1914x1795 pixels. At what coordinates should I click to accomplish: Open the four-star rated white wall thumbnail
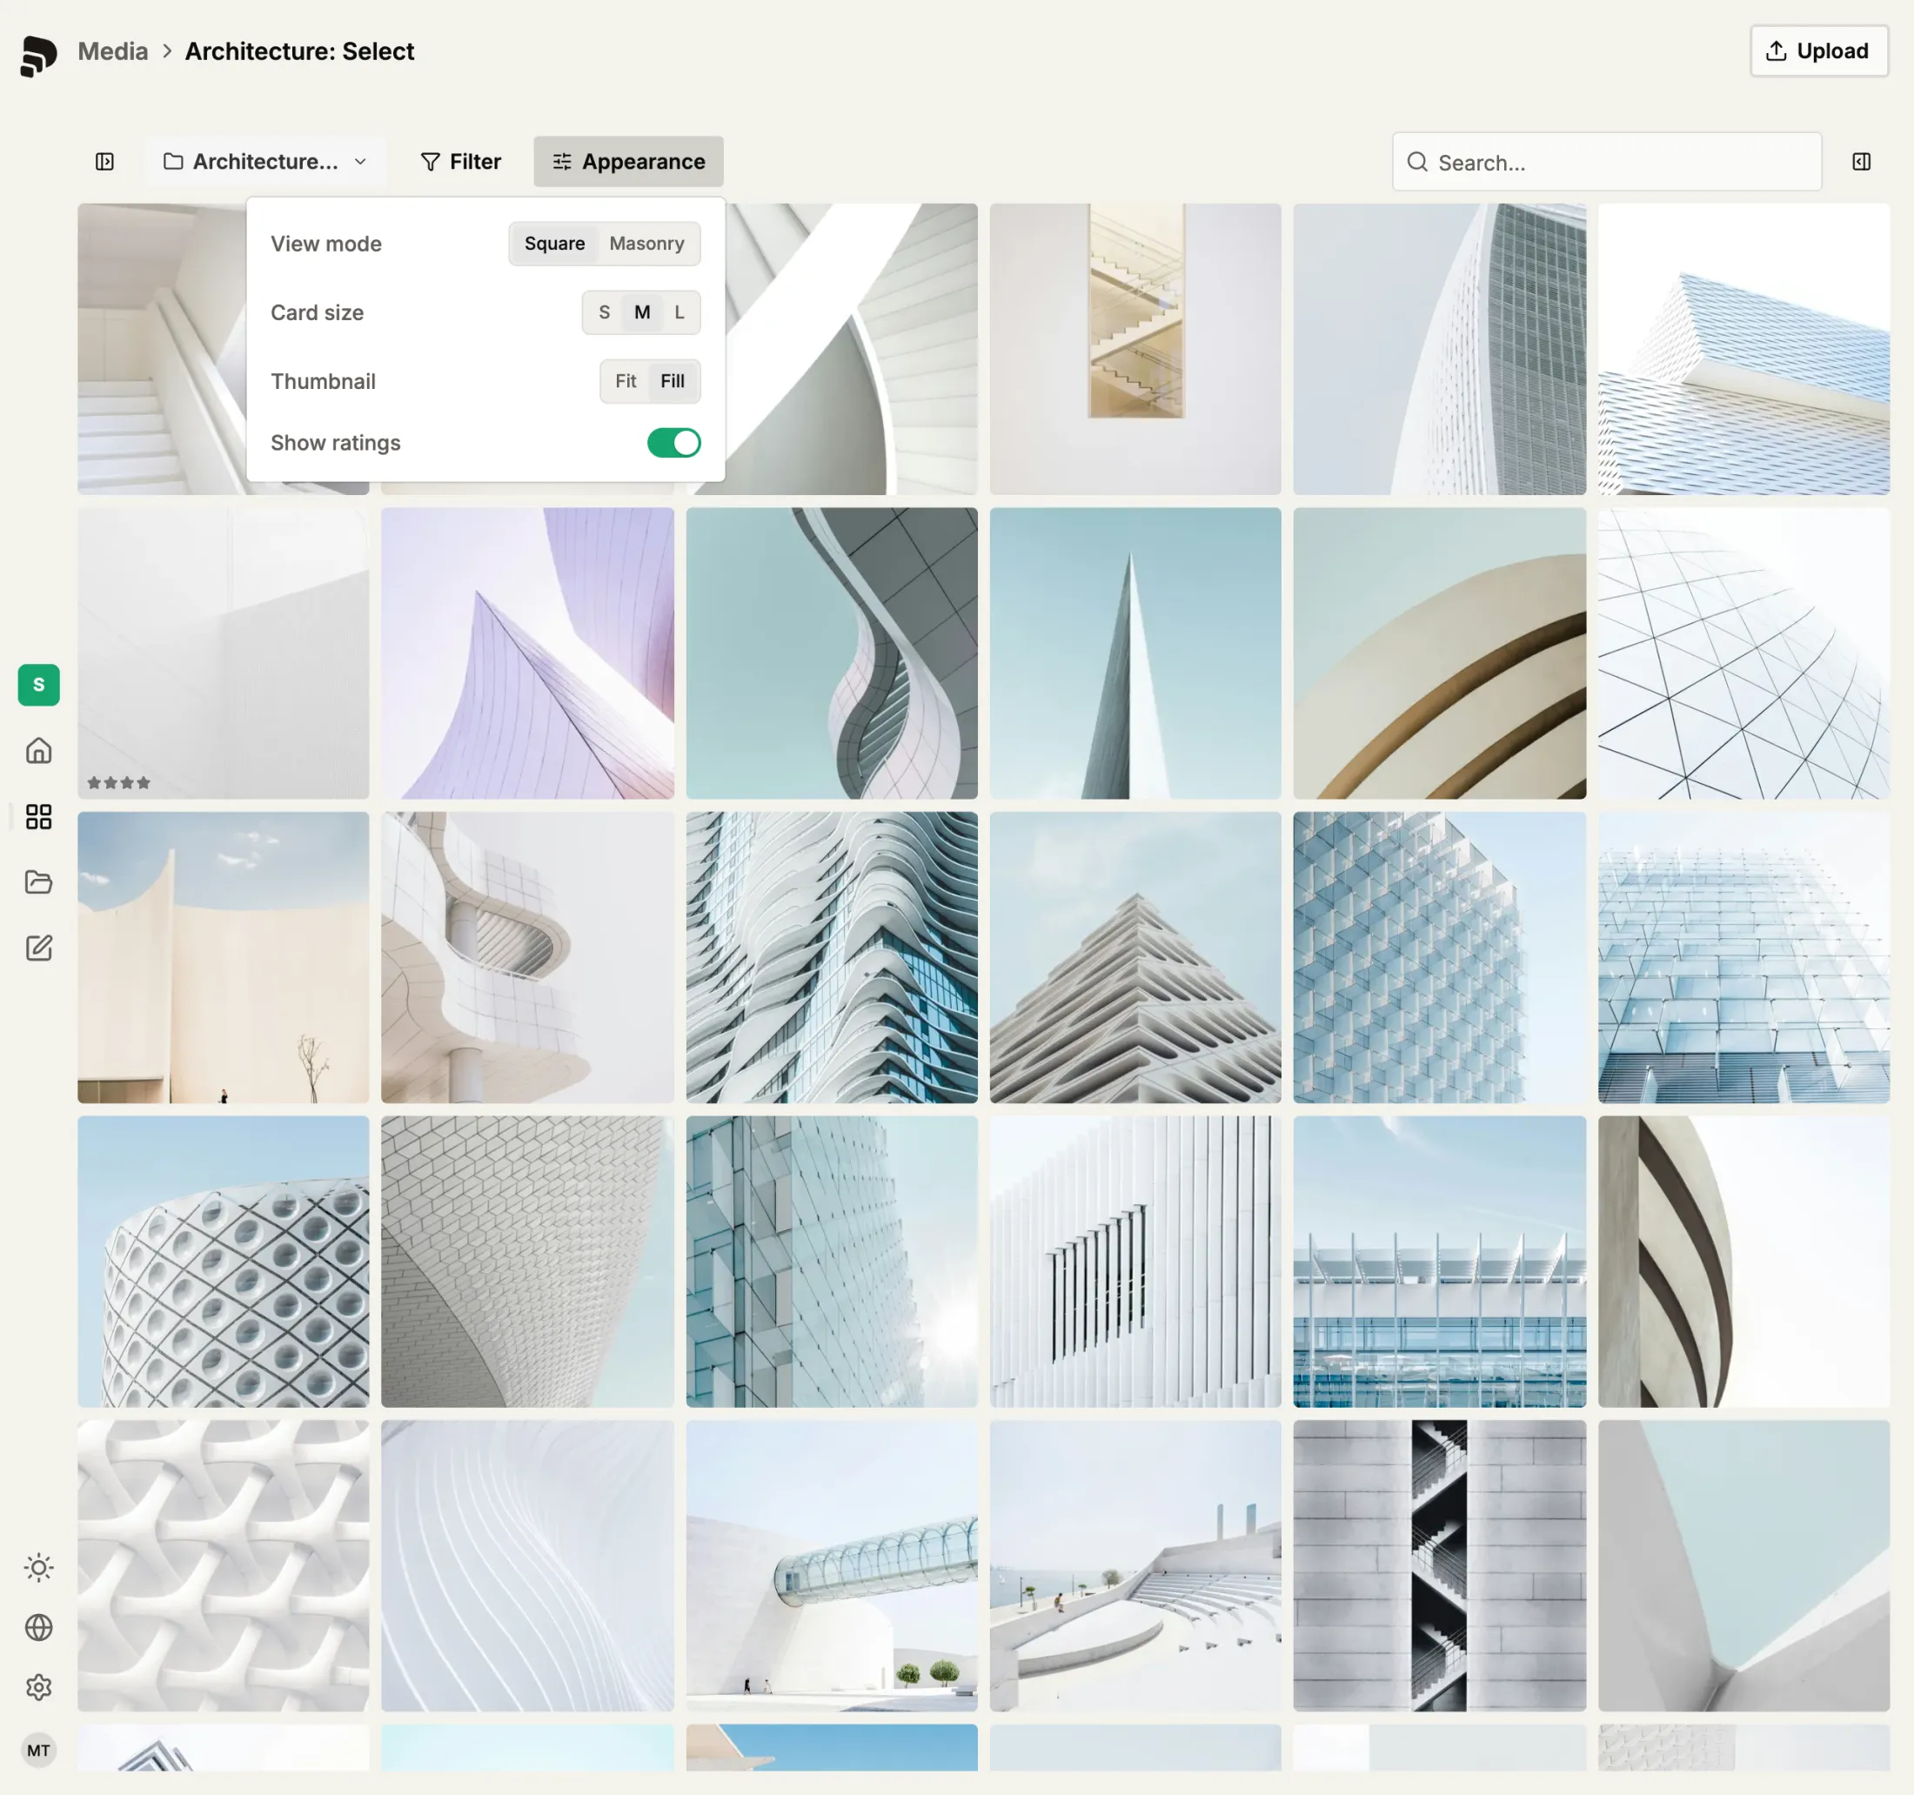tap(224, 653)
